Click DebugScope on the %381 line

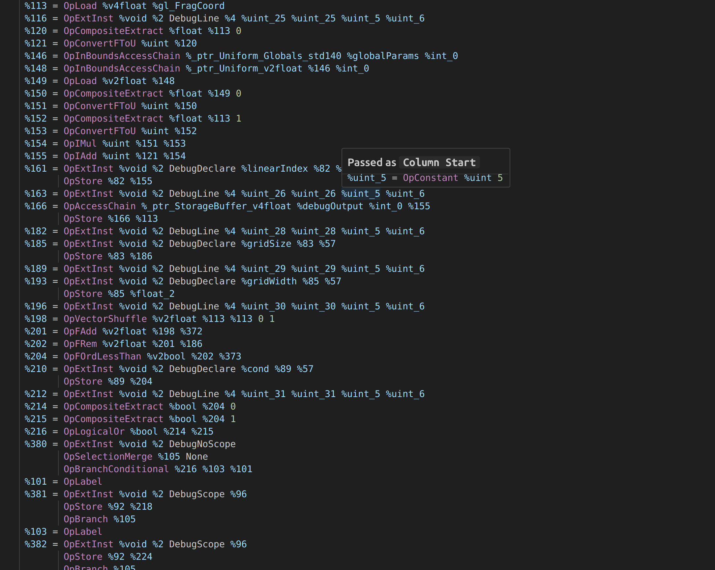coord(197,494)
